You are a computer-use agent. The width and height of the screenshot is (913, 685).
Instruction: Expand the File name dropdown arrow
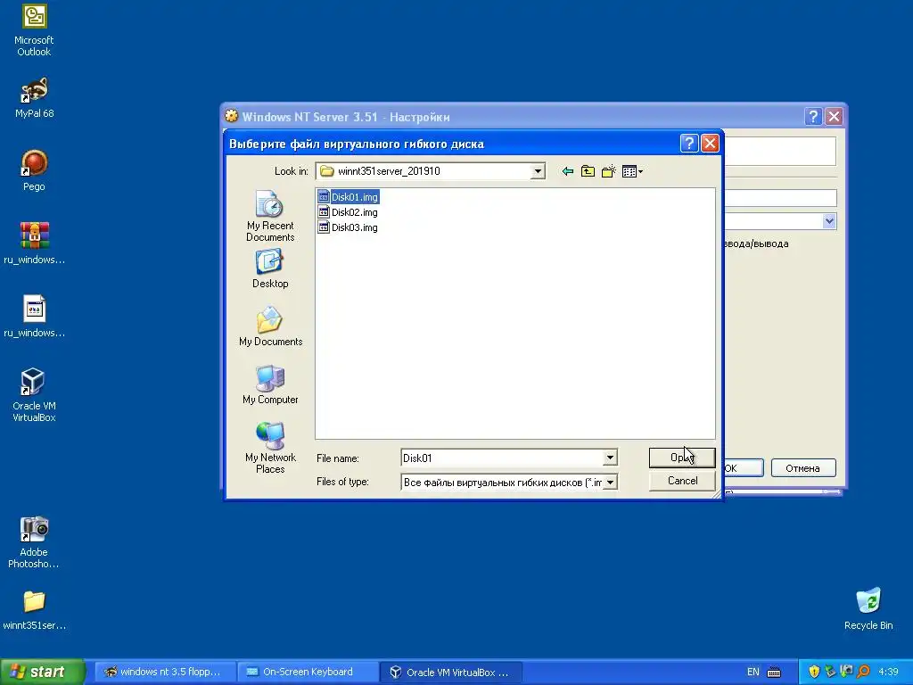(610, 458)
